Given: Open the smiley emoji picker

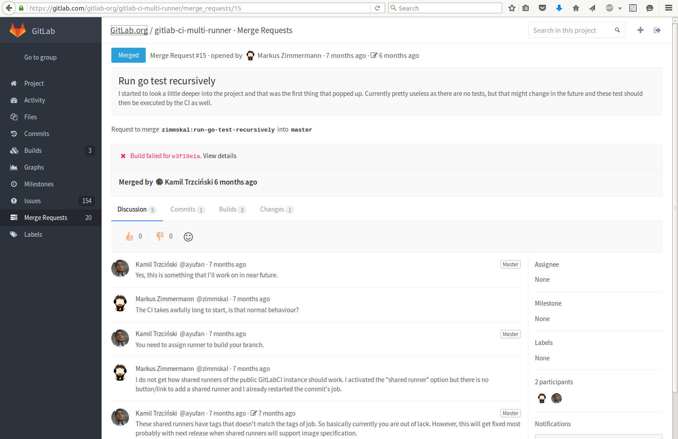Looking at the screenshot, I should (188, 237).
